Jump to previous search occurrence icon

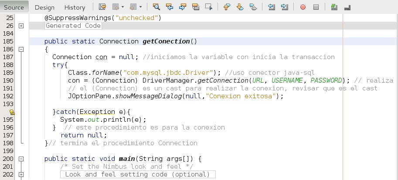pyautogui.click(x=170, y=7)
